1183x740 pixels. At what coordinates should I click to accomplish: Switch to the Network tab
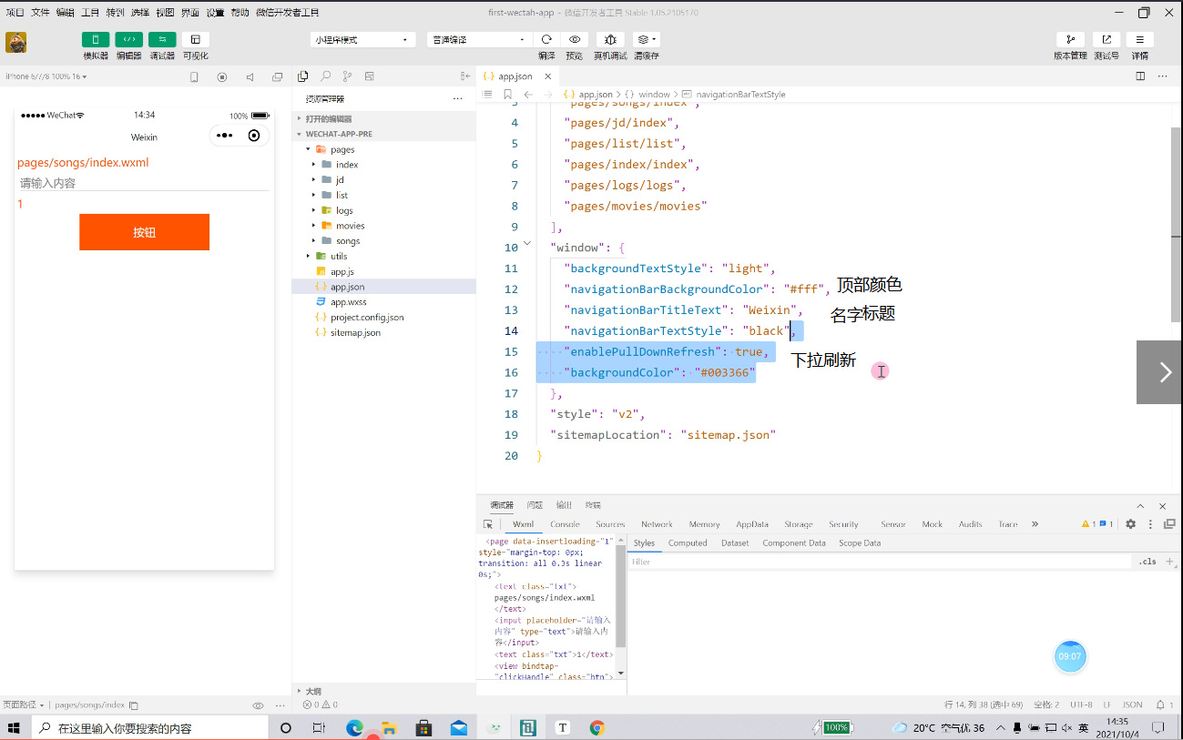tap(657, 524)
